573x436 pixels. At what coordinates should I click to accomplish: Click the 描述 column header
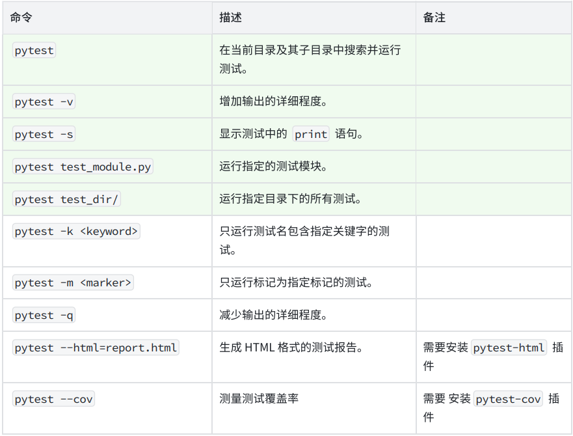click(231, 17)
